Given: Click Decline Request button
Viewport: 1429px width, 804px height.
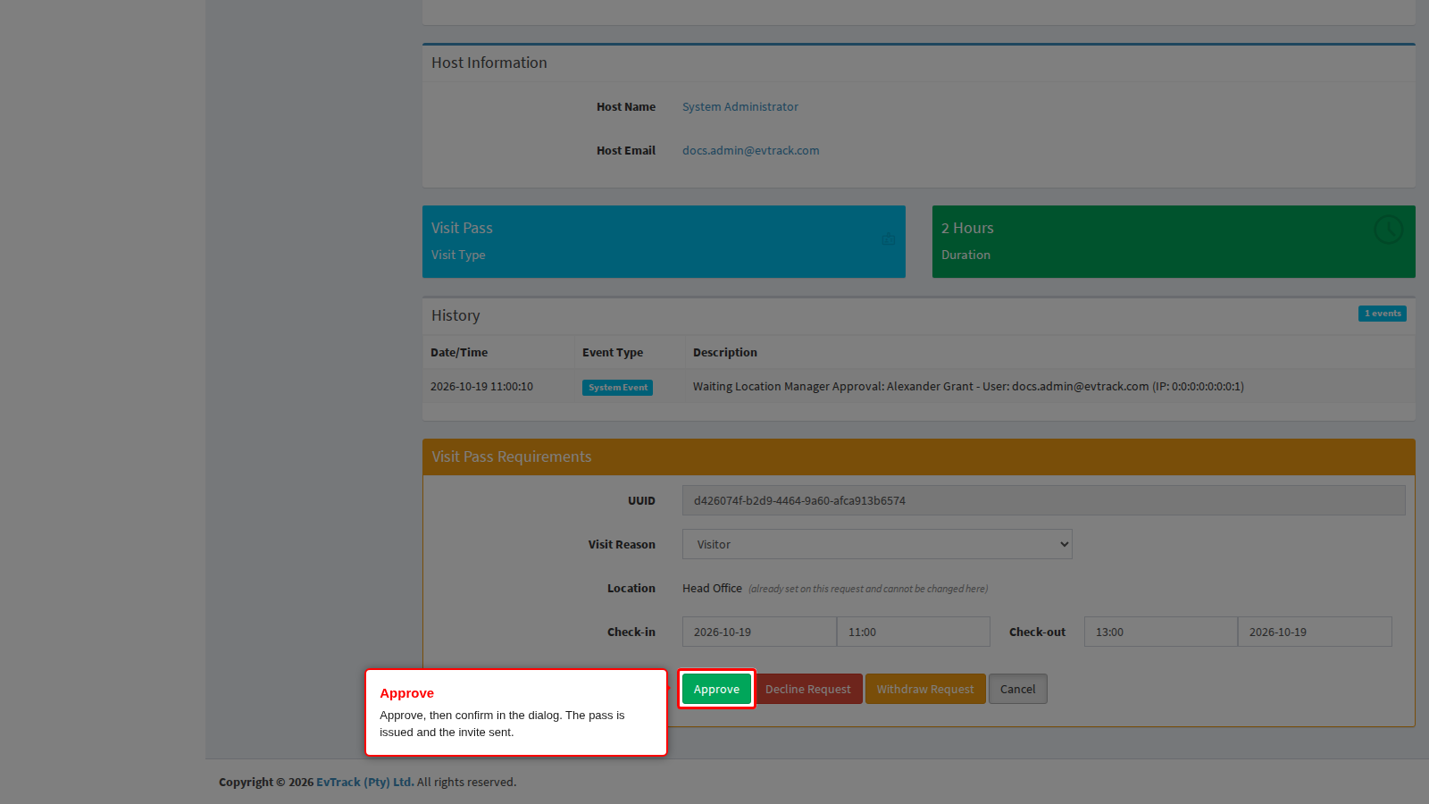Looking at the screenshot, I should [808, 689].
